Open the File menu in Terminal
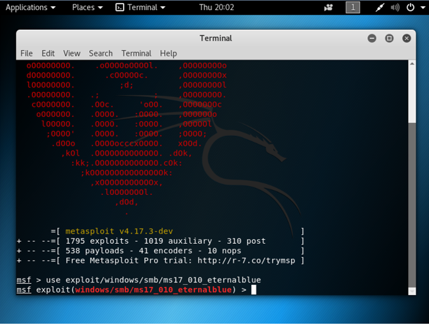This screenshot has height=325, width=429. tap(27, 53)
